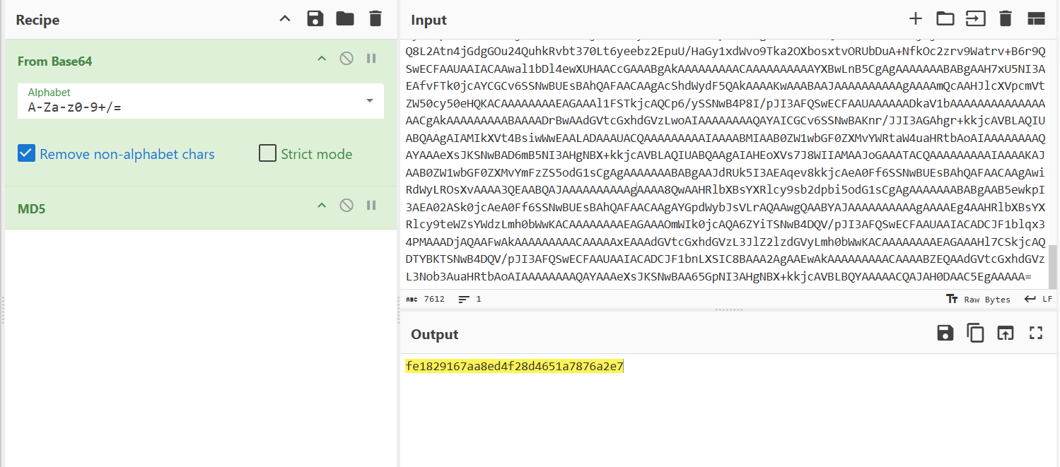Replace input with the output value
The height and width of the screenshot is (467, 1060).
1005,333
